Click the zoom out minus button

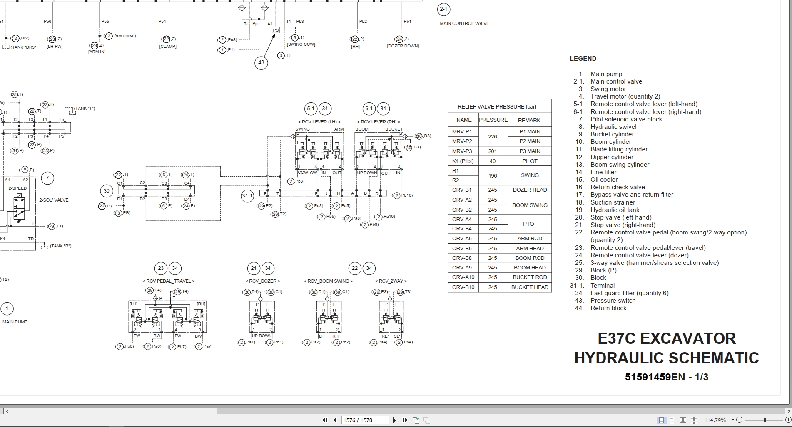(x=740, y=420)
